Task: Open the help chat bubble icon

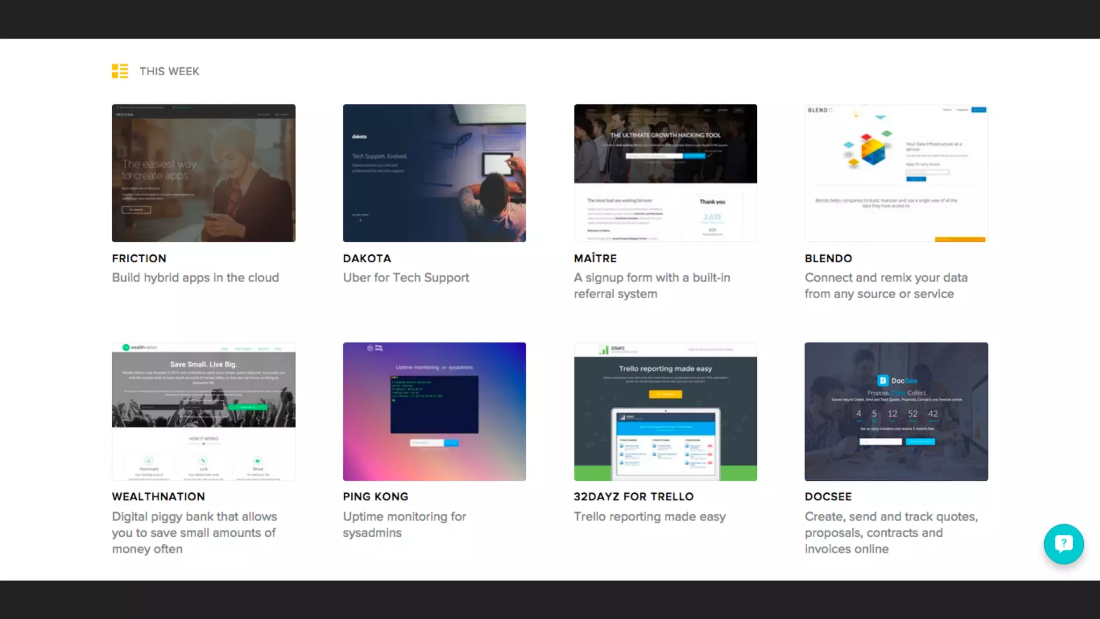Action: coord(1063,544)
